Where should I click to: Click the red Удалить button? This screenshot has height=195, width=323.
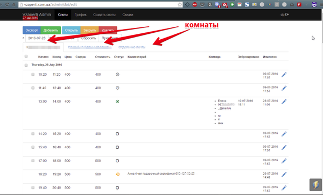pos(108,30)
